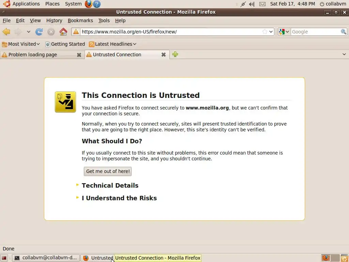Reload the current page
The height and width of the screenshot is (262, 349).
tap(39, 32)
